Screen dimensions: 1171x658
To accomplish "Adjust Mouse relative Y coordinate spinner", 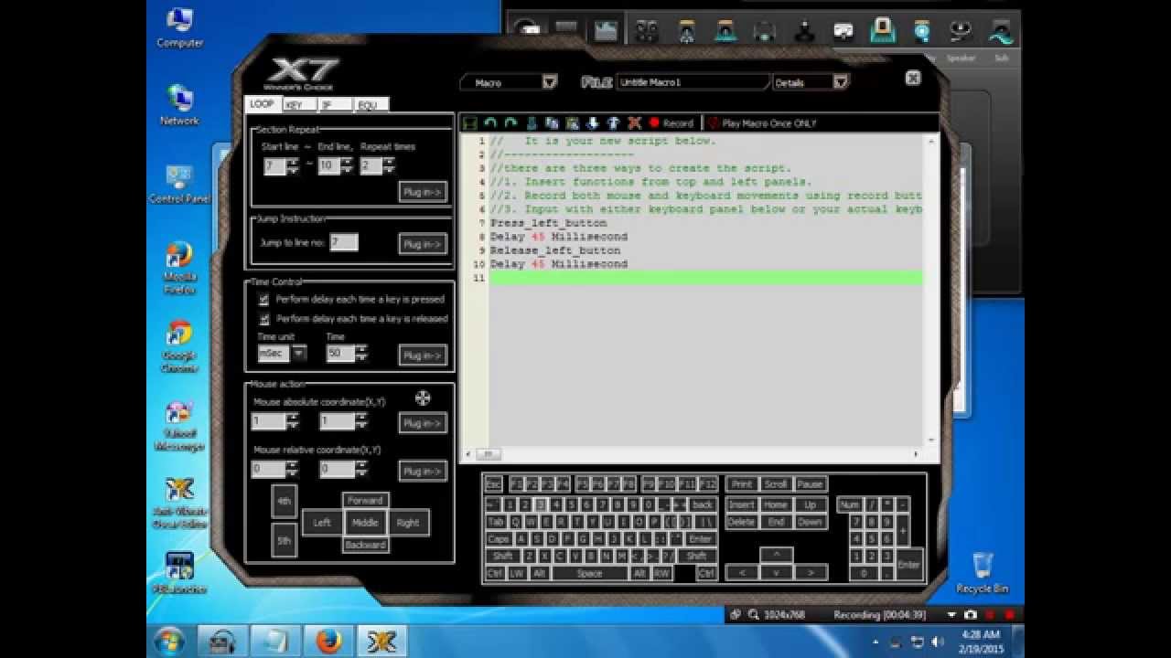I will pyautogui.click(x=360, y=469).
